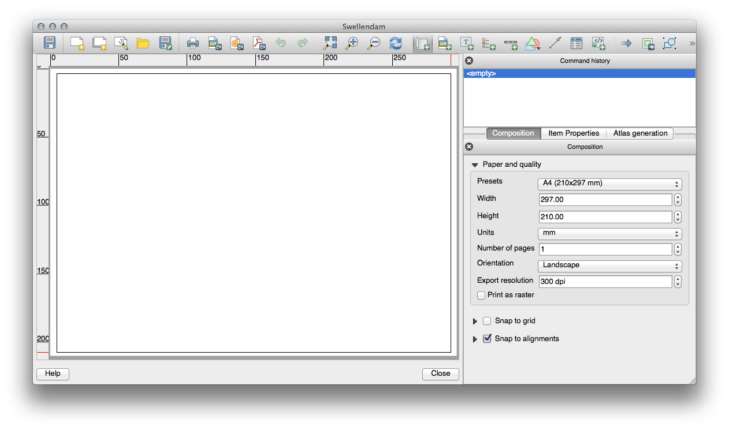
Task: Open the paper size Presets dropdown
Action: (x=609, y=184)
